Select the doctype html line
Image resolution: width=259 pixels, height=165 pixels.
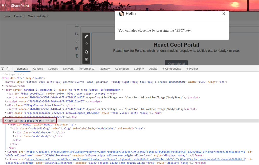13,74
